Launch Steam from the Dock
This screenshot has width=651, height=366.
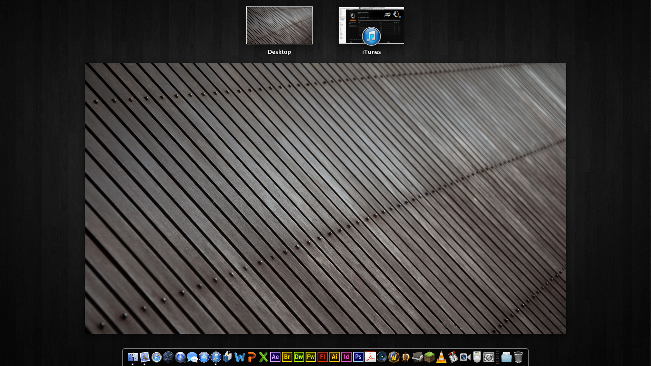tap(417, 357)
